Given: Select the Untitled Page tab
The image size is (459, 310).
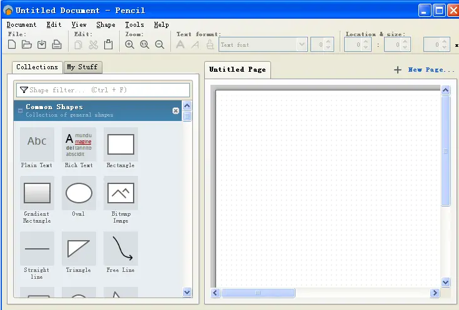Looking at the screenshot, I should [237, 69].
